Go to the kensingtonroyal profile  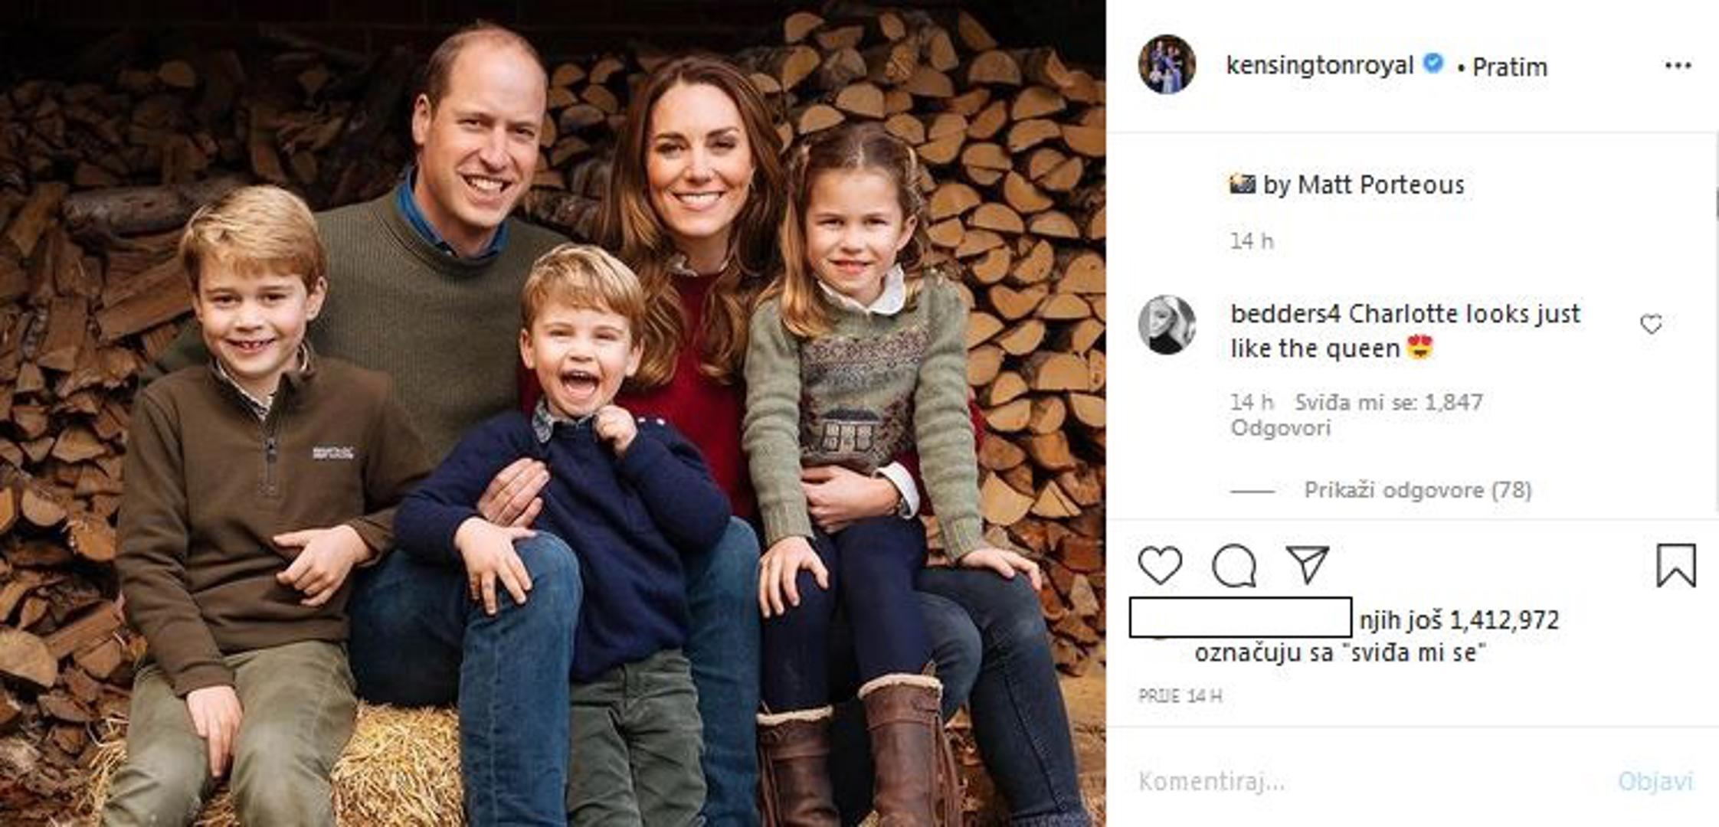pos(1319,65)
